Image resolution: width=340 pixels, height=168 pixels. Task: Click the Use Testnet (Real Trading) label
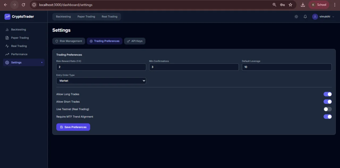[73, 109]
